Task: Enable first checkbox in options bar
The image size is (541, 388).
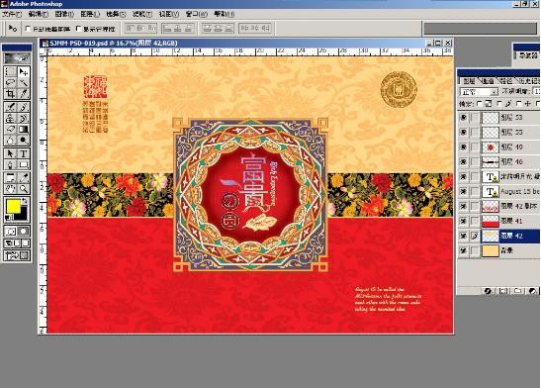Action: [x=28, y=29]
